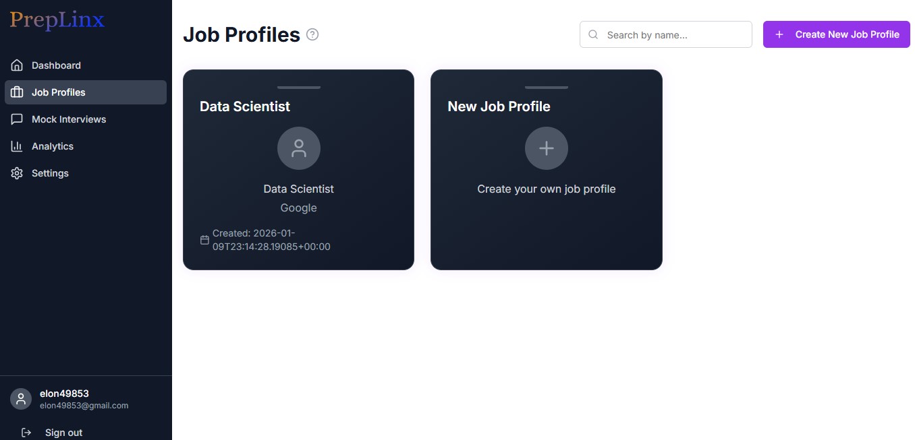Click the Settings gear icon
The width and height of the screenshot is (915, 440).
click(x=17, y=173)
